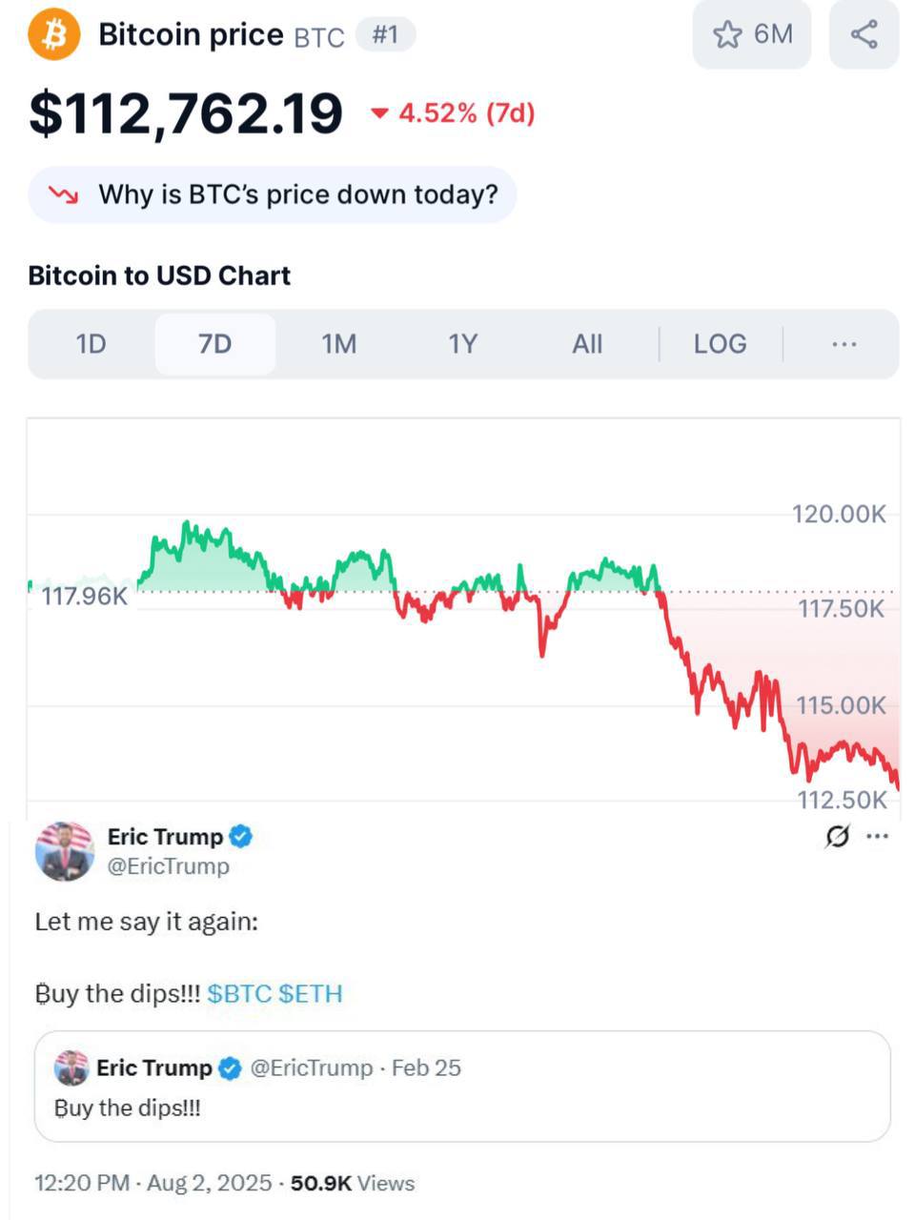
Task: Open the tweet's three-dot more menu
Action: coord(877,837)
